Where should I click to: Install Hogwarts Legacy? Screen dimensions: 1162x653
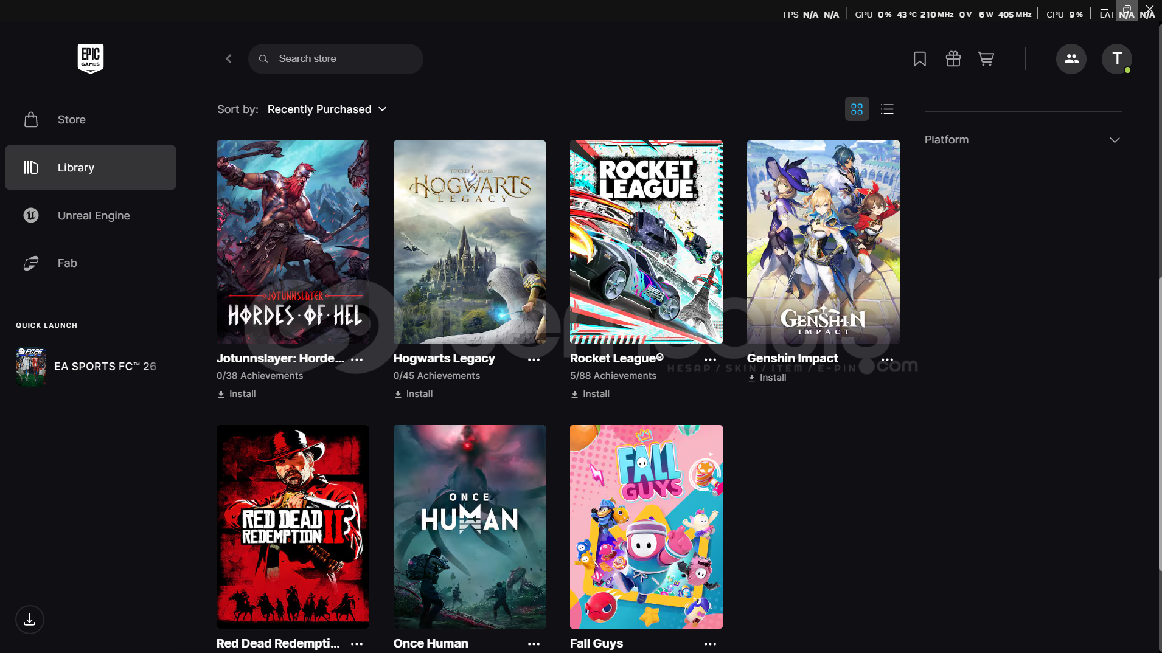point(414,394)
